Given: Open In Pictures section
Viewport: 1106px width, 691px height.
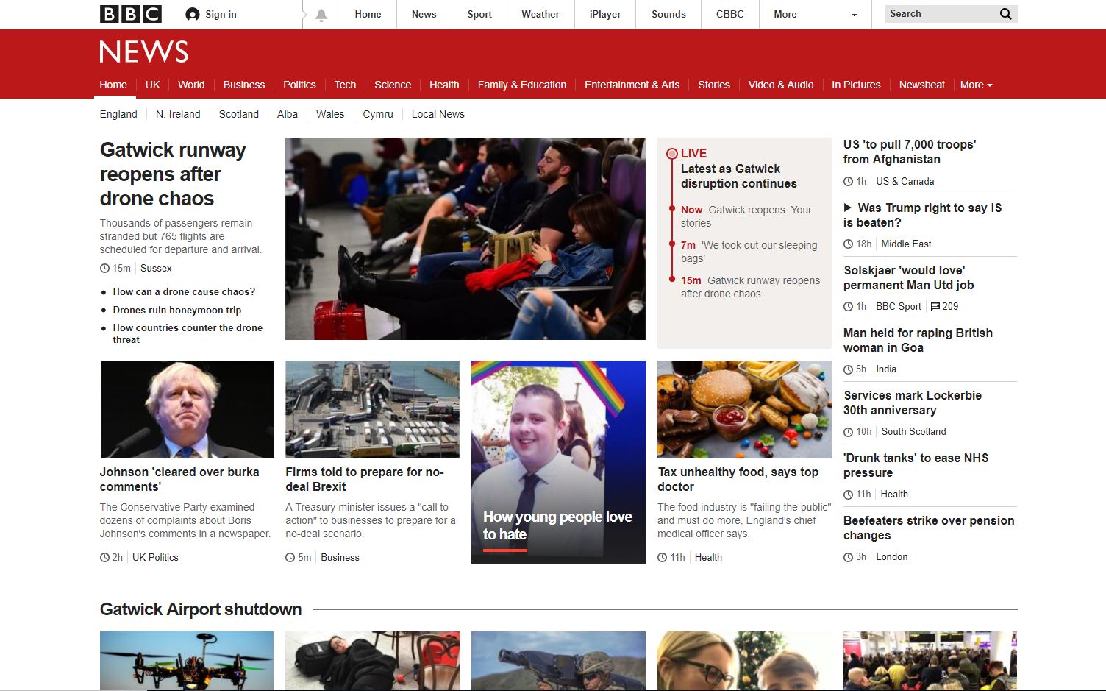Looking at the screenshot, I should (x=856, y=85).
